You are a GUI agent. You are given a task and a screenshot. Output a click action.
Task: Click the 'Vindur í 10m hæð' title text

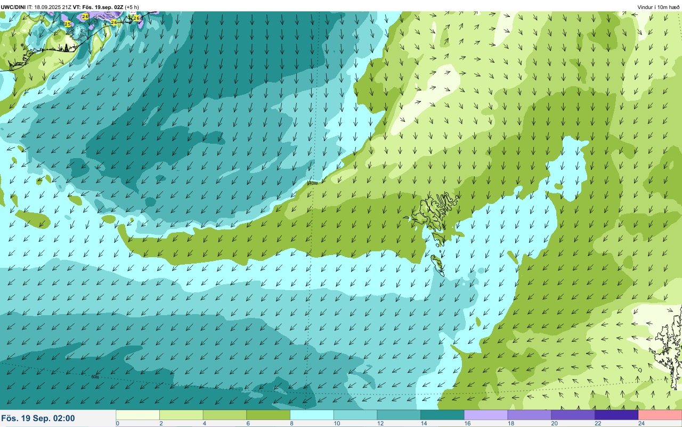(x=659, y=7)
